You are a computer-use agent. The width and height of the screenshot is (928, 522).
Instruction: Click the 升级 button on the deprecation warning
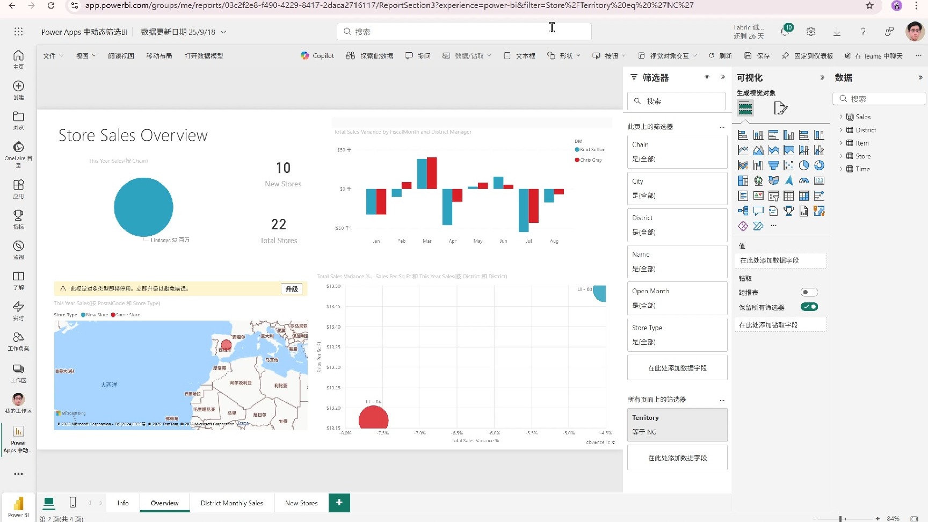pos(291,288)
